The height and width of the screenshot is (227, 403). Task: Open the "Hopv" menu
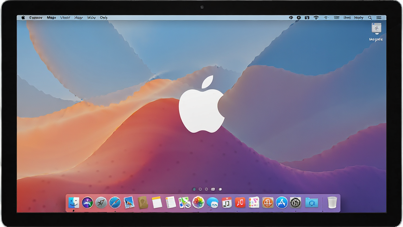(78, 18)
